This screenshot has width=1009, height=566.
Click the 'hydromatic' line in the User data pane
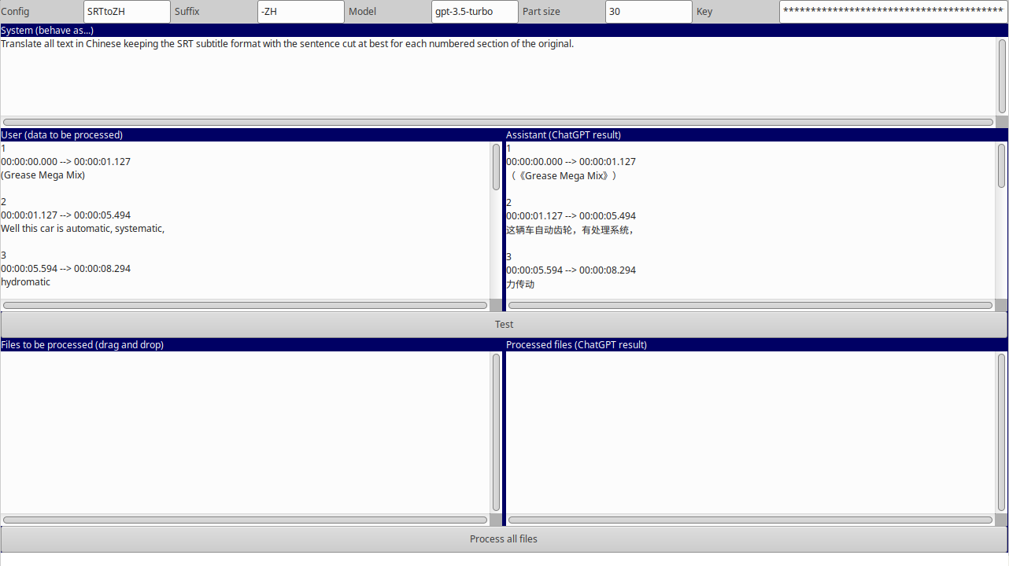26,282
